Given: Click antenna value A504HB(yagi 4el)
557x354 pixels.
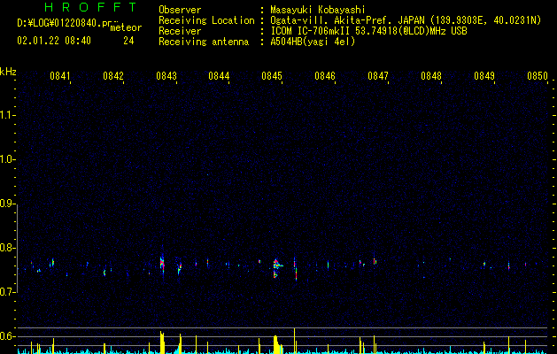Looking at the screenshot, I should 313,42.
